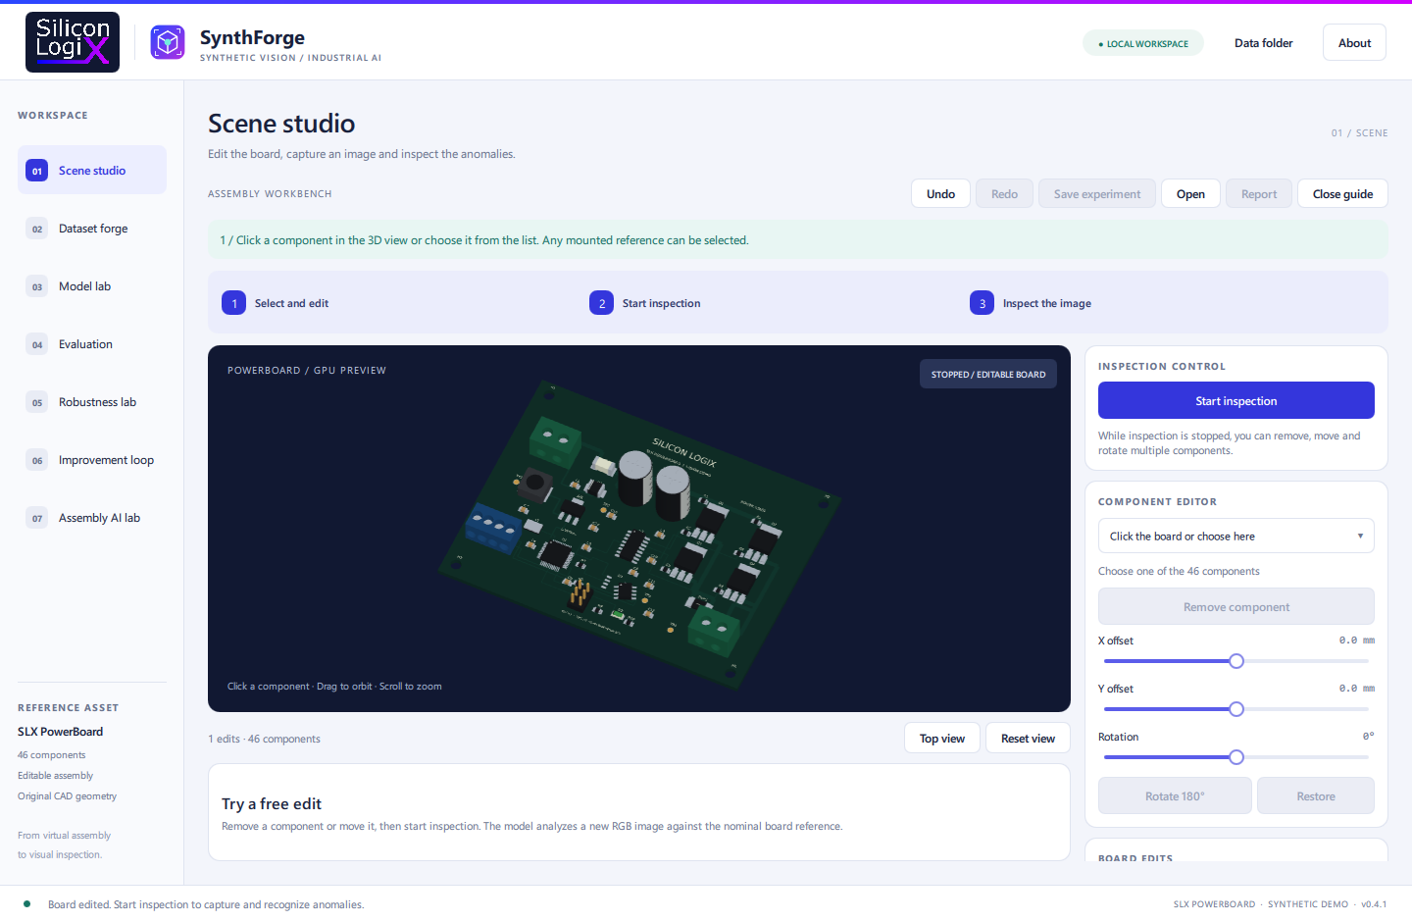Open the Dataset forge section
Screen dimensions: 1412x922
click(x=92, y=229)
